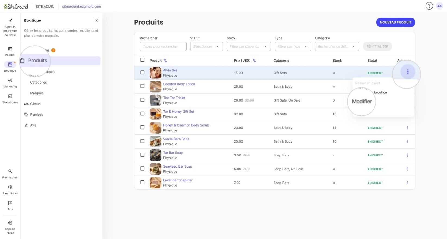Check the Tar Bar Soap checkbox

point(142,155)
